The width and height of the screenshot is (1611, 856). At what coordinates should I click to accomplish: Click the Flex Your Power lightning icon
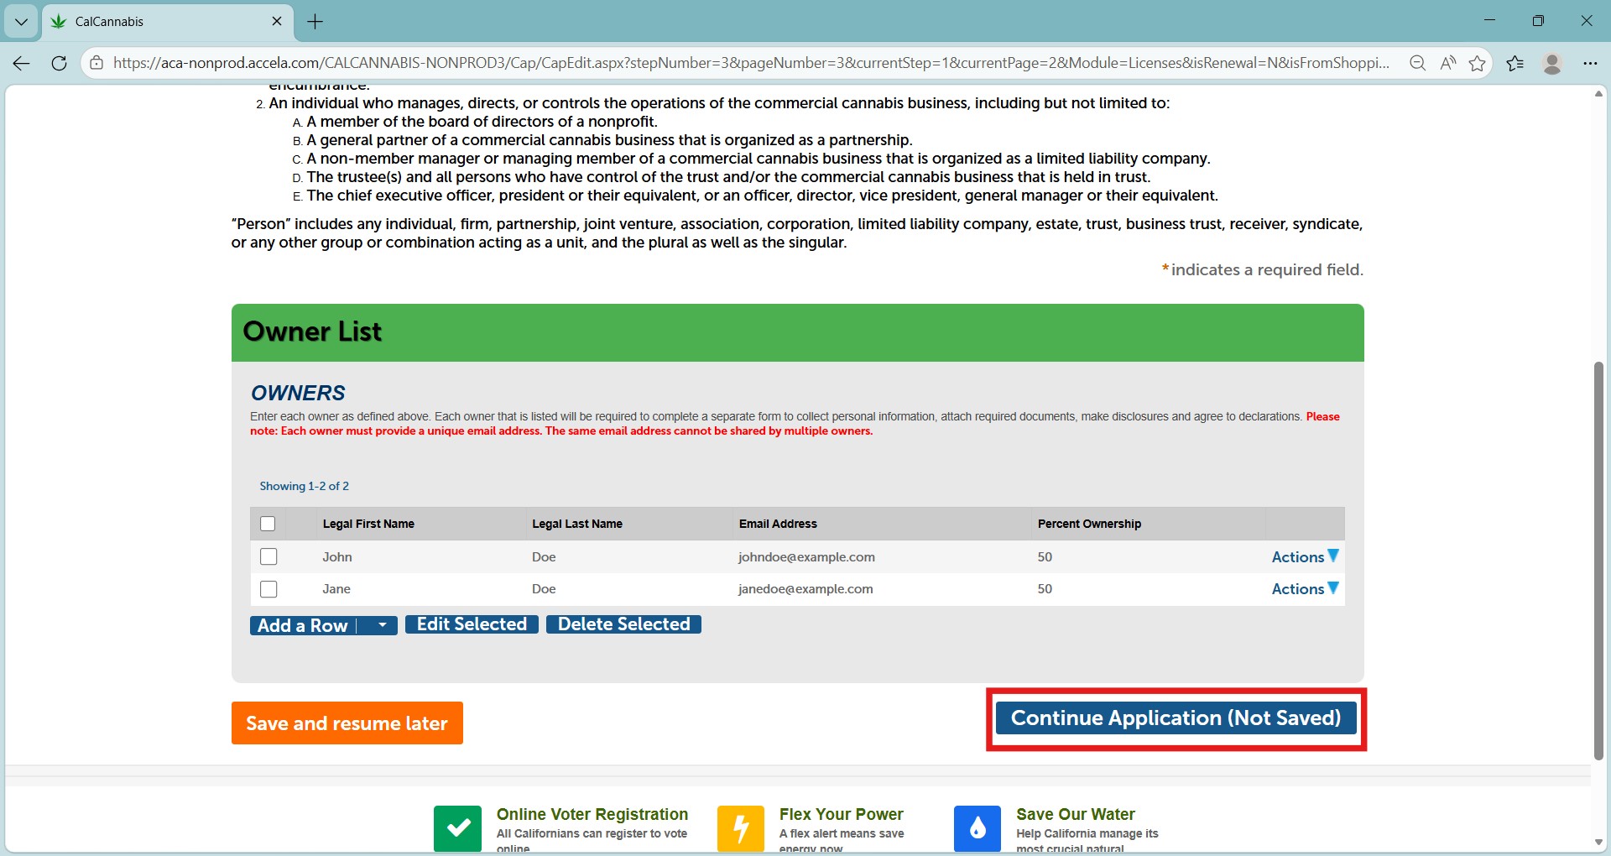[x=741, y=829]
